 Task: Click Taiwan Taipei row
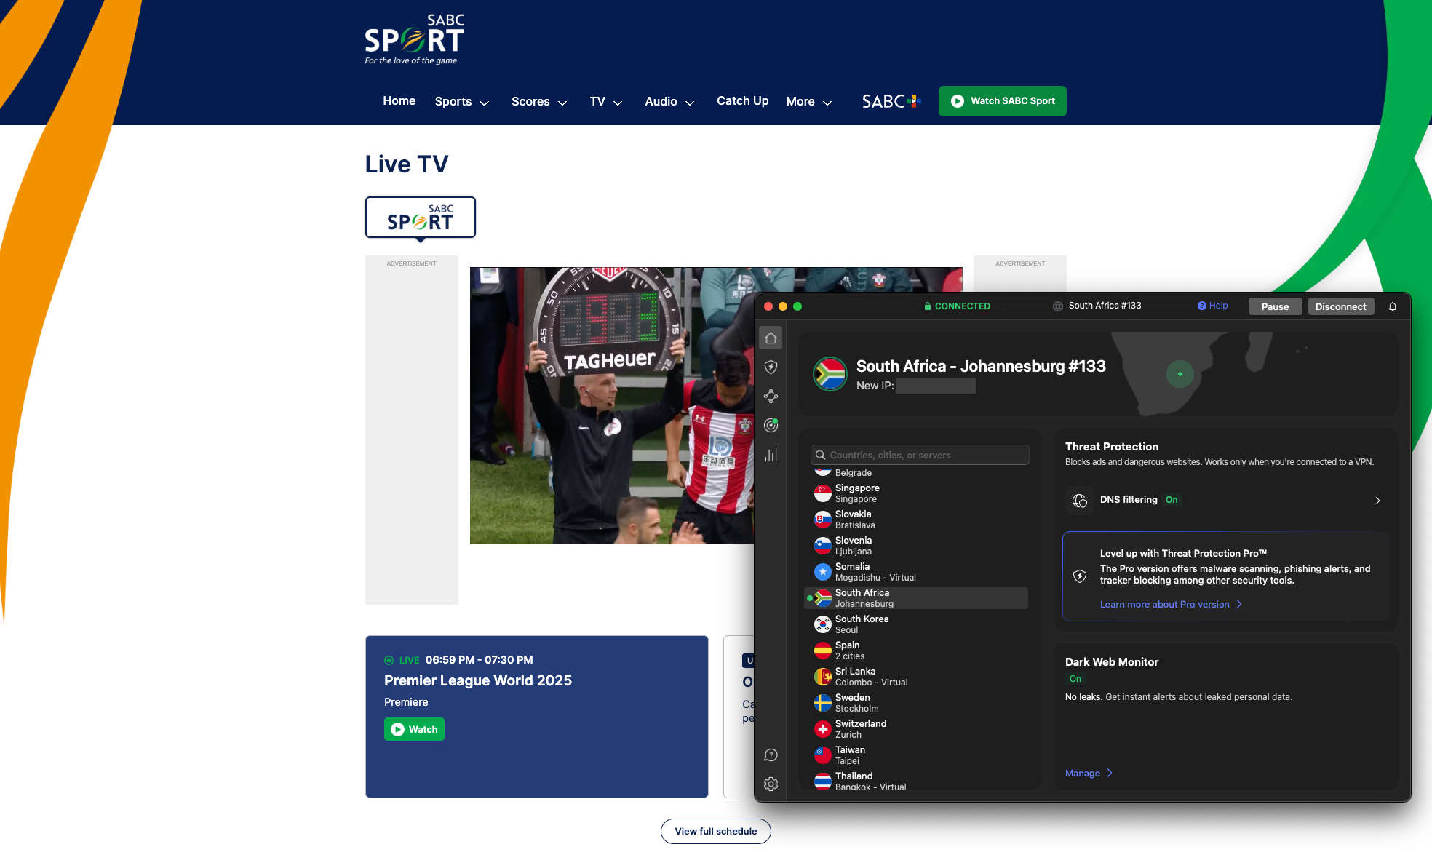[x=916, y=755]
